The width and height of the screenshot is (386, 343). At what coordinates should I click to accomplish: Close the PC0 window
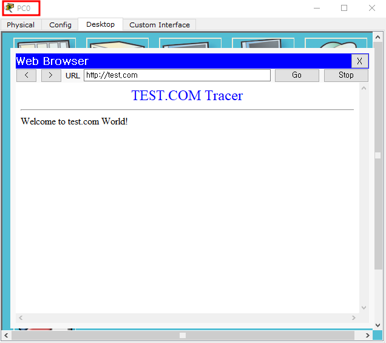tap(371, 8)
